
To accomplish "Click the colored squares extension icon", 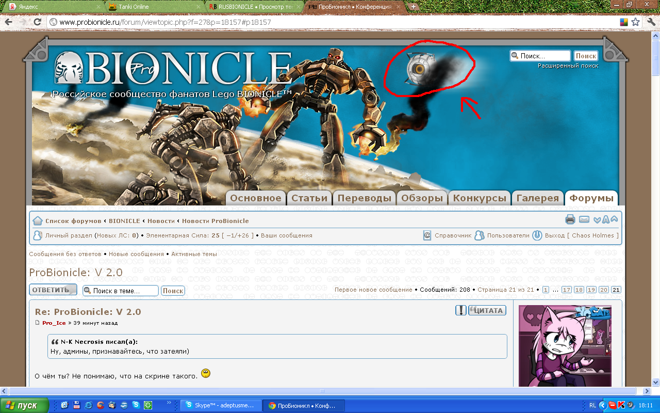I will click(624, 22).
